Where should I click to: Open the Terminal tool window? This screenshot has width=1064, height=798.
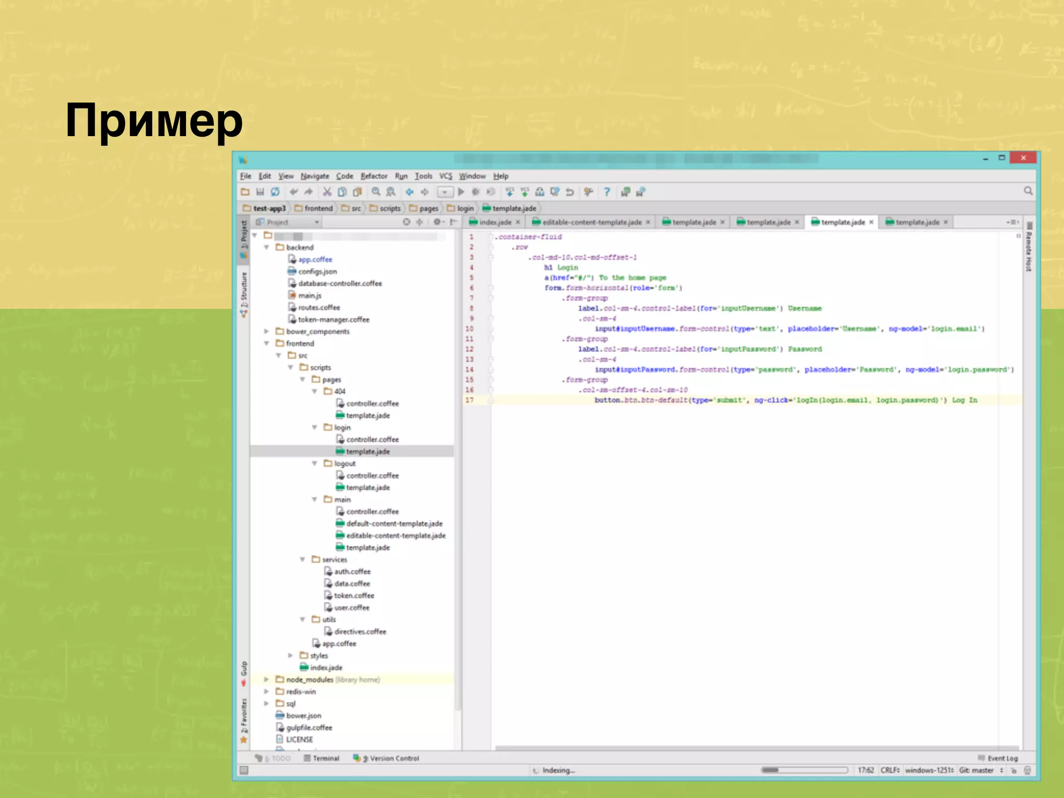pyautogui.click(x=322, y=758)
